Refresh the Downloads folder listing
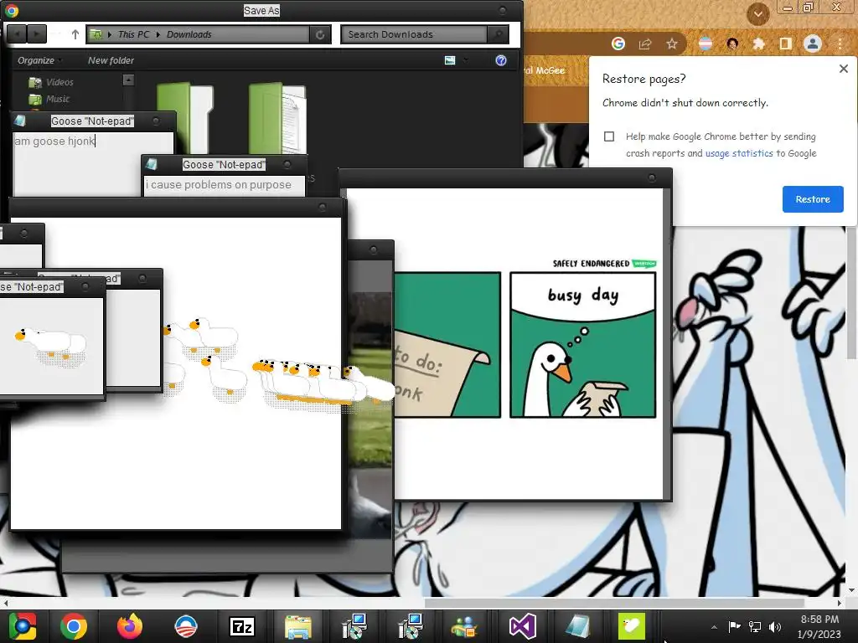 point(319,35)
